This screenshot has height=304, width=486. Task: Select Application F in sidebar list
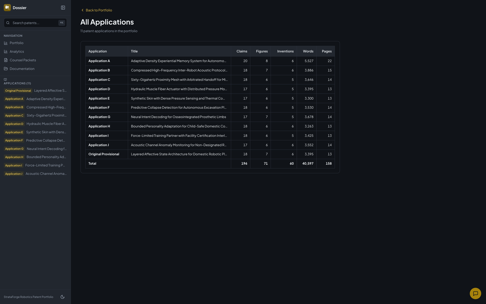[x=35, y=140]
